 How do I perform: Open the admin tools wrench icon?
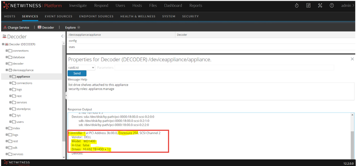click(320, 6)
